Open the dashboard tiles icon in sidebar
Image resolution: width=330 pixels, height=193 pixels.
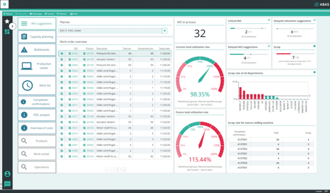click(x=7, y=32)
